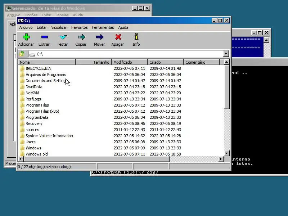This screenshot has height=216, width=288.
Task: Click the drive icon in the address bar
Action: 32,55
